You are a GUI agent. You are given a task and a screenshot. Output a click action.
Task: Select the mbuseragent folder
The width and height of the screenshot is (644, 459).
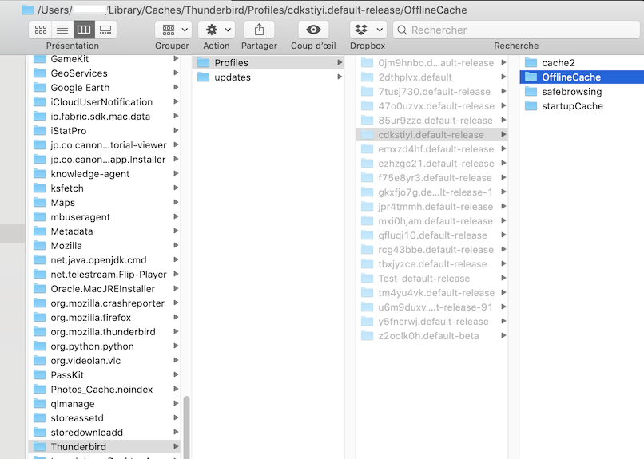point(105,216)
